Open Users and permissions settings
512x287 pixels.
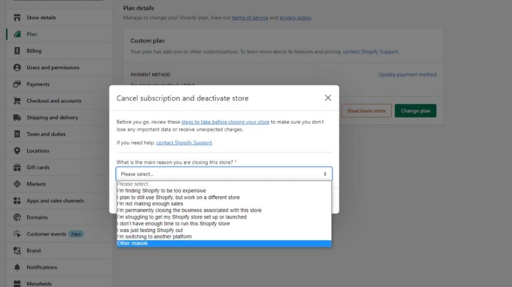click(60, 67)
